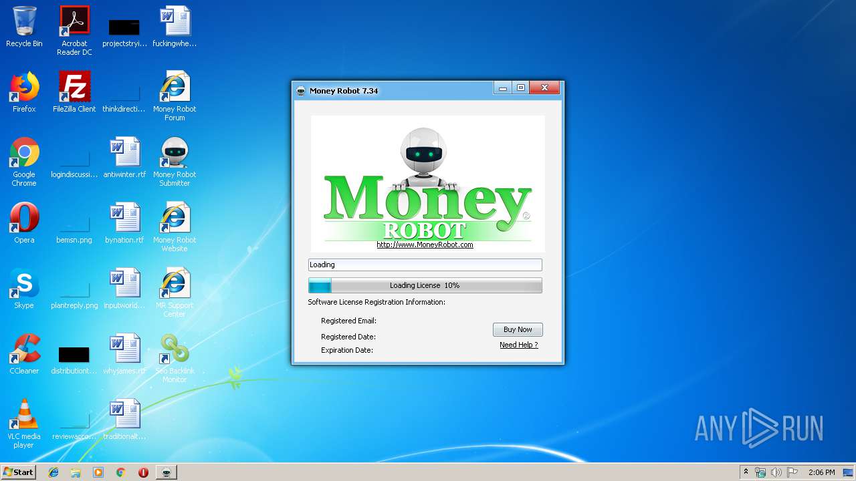Click the Money Robot title bar icon
Image resolution: width=856 pixels, height=481 pixels.
click(x=301, y=90)
